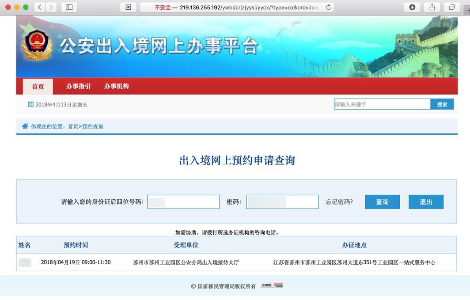This screenshot has width=470, height=300.
Task: Click the 办证地点 column header
Action: pyautogui.click(x=354, y=245)
